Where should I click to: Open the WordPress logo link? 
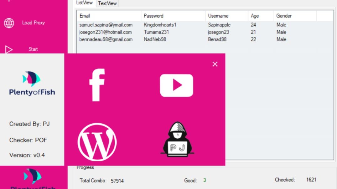pos(97,142)
